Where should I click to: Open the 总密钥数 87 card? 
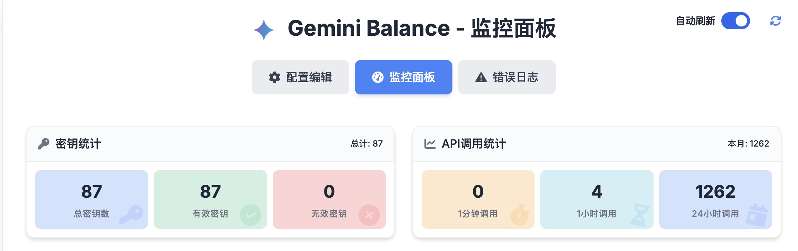tap(91, 200)
